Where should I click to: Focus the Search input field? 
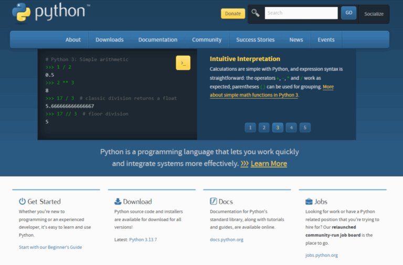coord(301,13)
